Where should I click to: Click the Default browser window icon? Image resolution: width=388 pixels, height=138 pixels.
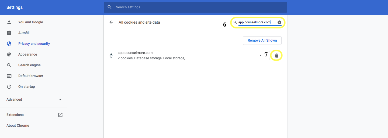pos(9,76)
